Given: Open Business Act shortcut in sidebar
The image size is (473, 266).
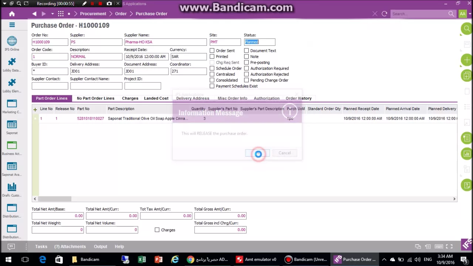Looking at the screenshot, I should click(12, 148).
